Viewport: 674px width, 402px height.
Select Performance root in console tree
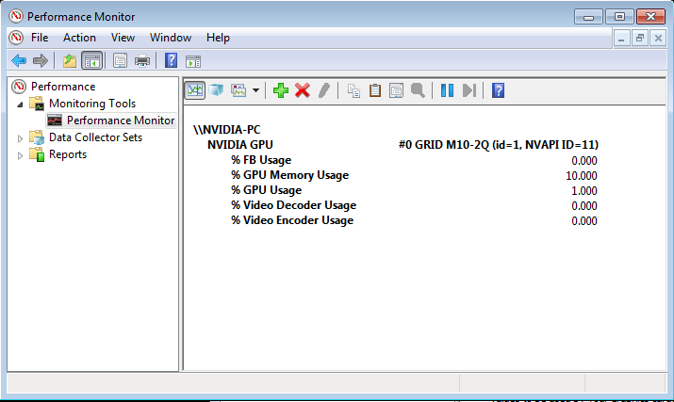[62, 87]
